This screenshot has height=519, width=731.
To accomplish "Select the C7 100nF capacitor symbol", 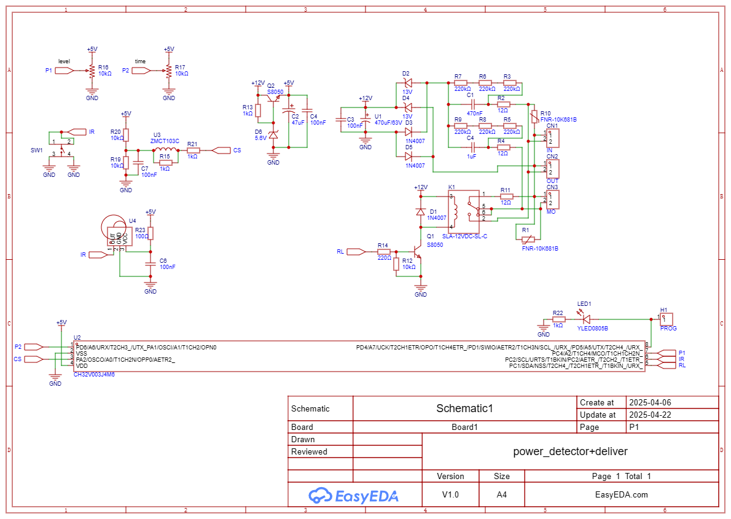I will 138,163.
